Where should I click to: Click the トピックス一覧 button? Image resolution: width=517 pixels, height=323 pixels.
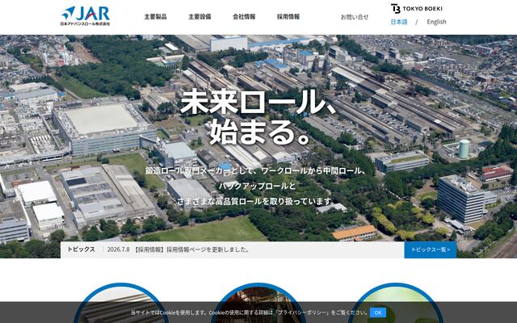pos(431,250)
